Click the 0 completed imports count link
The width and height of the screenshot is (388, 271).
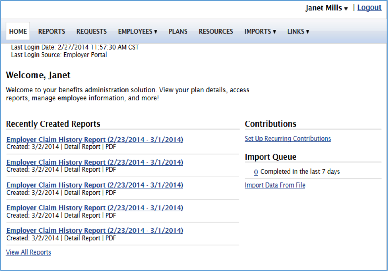tap(256, 172)
